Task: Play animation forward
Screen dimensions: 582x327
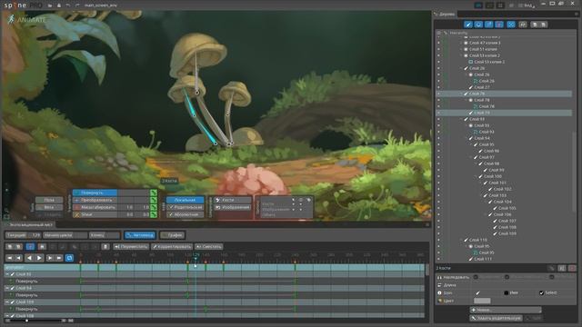Action: pyautogui.click(x=39, y=258)
